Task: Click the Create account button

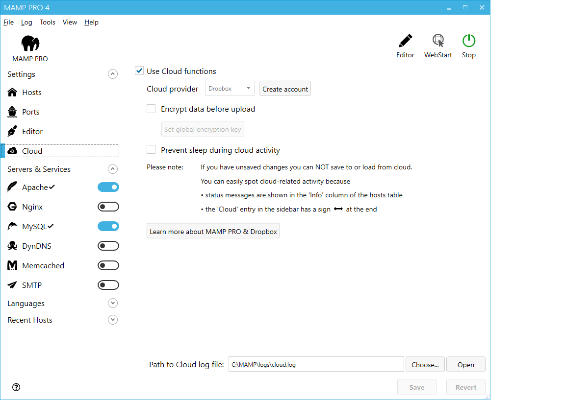Action: click(x=285, y=89)
